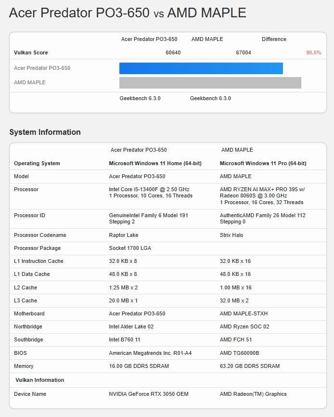Open the Acer Predator PO3-650 link in page title
This screenshot has height=417, width=334.
[79, 13]
